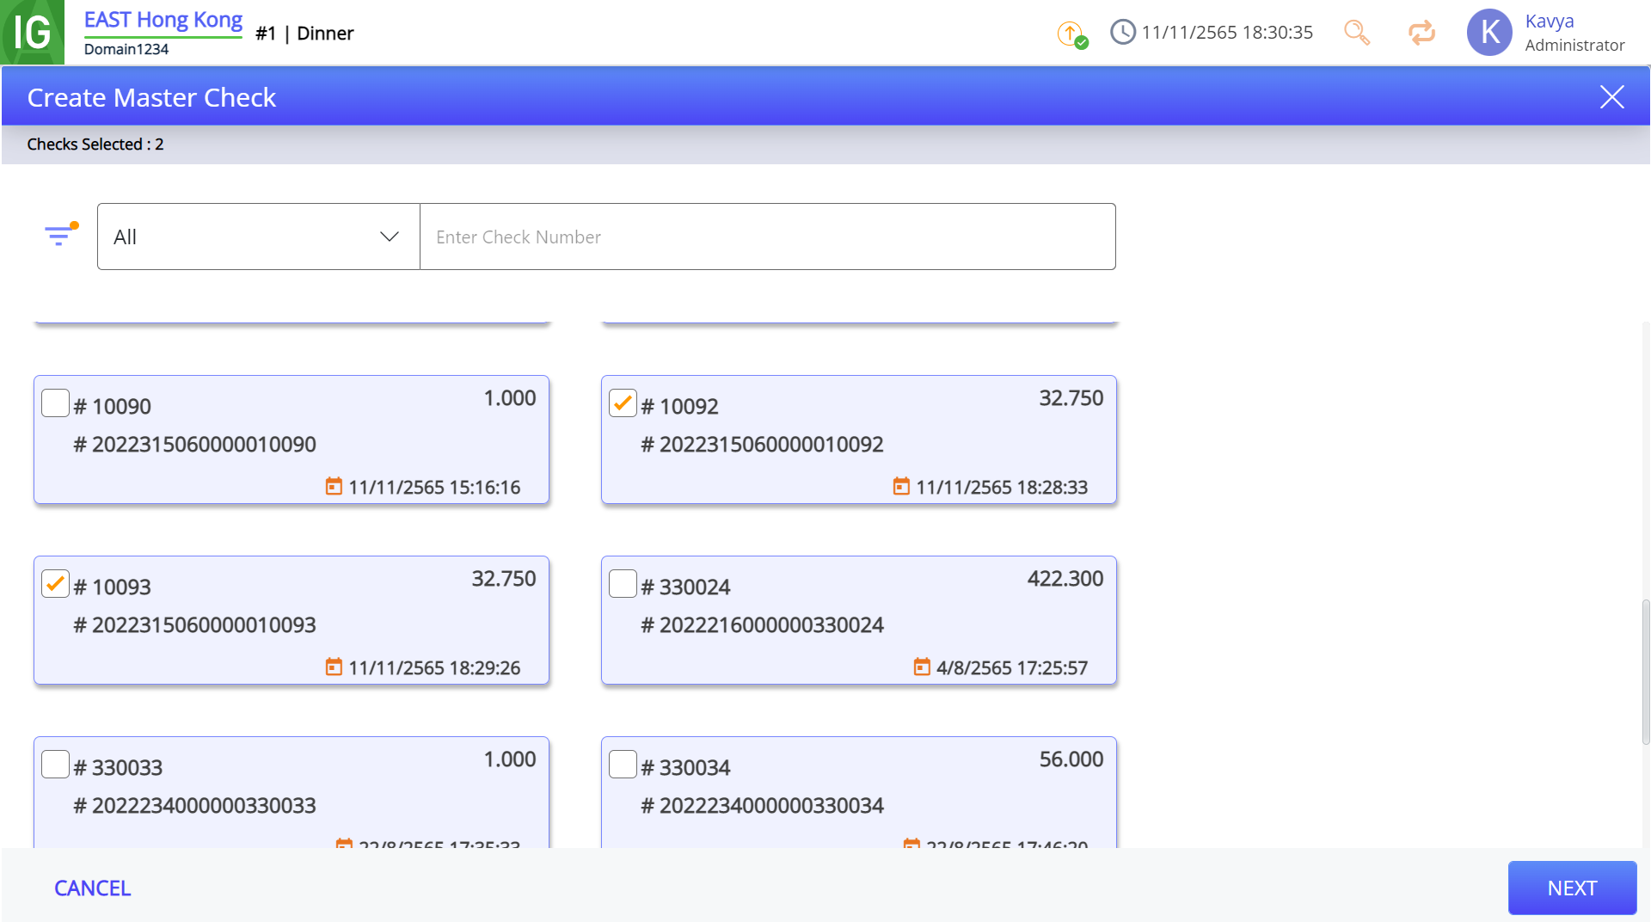Image resolution: width=1651 pixels, height=922 pixels.
Task: Select check 330033 checkbox
Action: click(56, 765)
